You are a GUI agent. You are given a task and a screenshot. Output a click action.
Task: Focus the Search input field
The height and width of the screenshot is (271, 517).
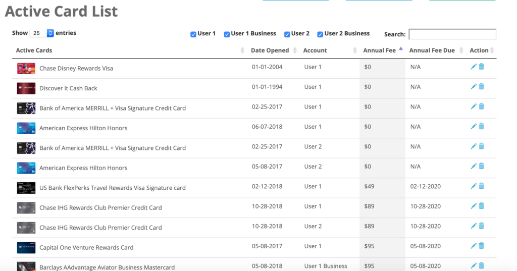tap(452, 34)
